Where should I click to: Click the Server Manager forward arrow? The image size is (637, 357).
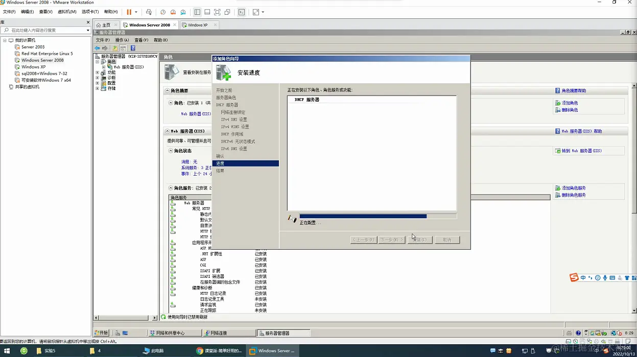[105, 48]
